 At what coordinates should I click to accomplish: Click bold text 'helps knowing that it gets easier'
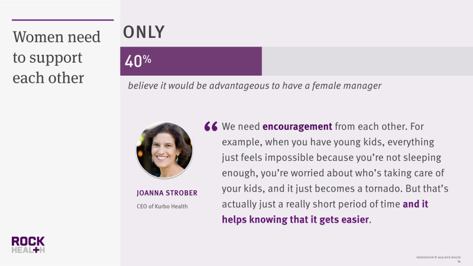tap(295, 219)
